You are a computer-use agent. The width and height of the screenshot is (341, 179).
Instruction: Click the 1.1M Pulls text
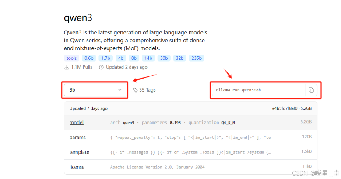tap(81, 67)
